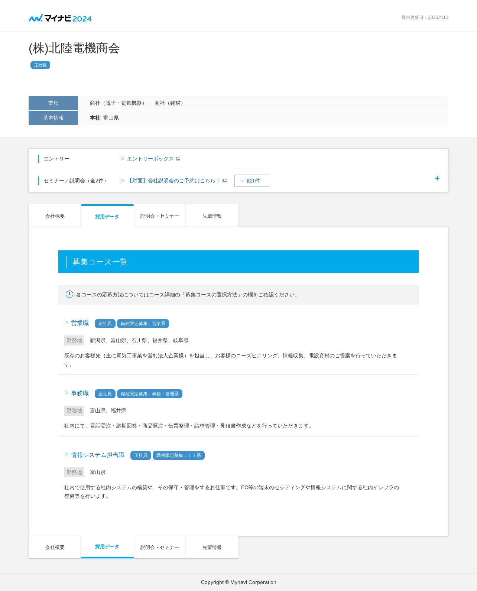Click 新潟県、富山県、石川県、福井県、岐阜県 location text
This screenshot has height=591, width=477.
click(x=139, y=340)
